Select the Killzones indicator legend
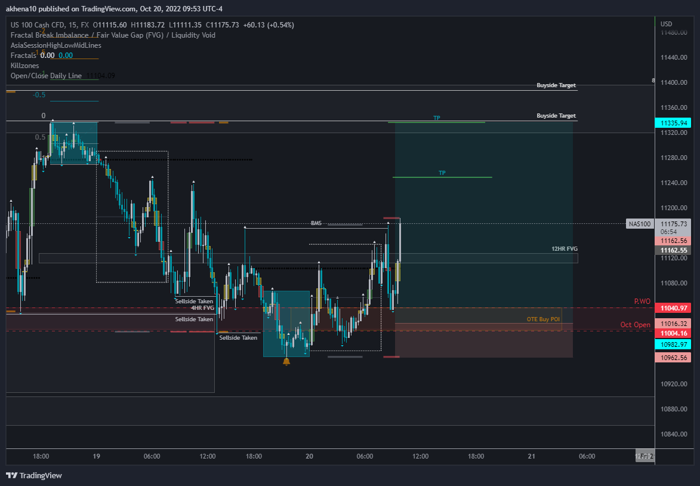This screenshot has width=700, height=486. point(24,66)
